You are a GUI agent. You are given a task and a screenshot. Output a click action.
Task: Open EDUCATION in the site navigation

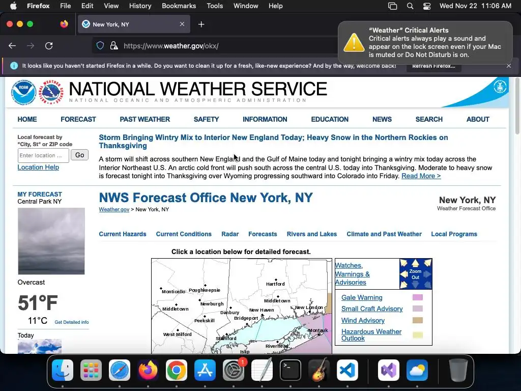click(x=330, y=119)
